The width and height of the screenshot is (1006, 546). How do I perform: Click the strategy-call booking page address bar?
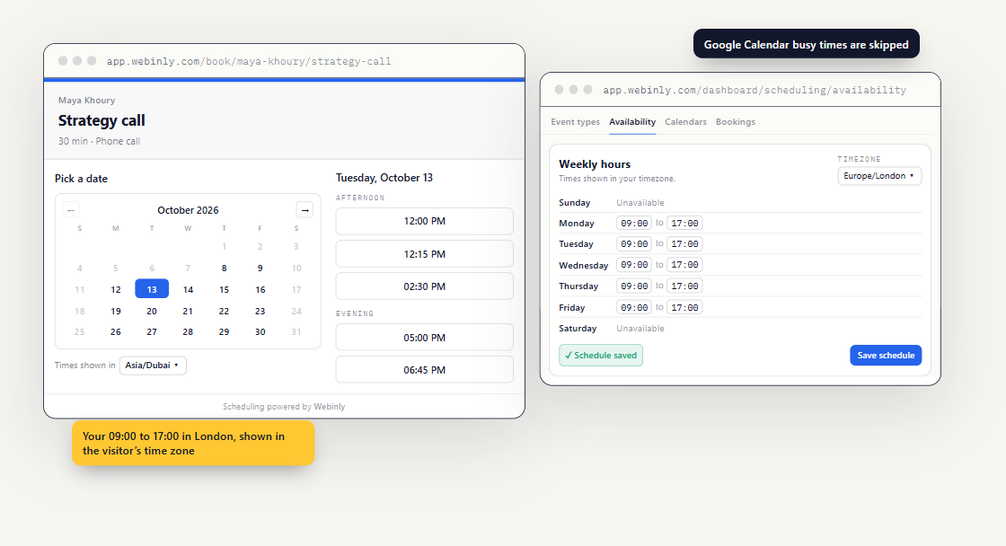coord(249,62)
